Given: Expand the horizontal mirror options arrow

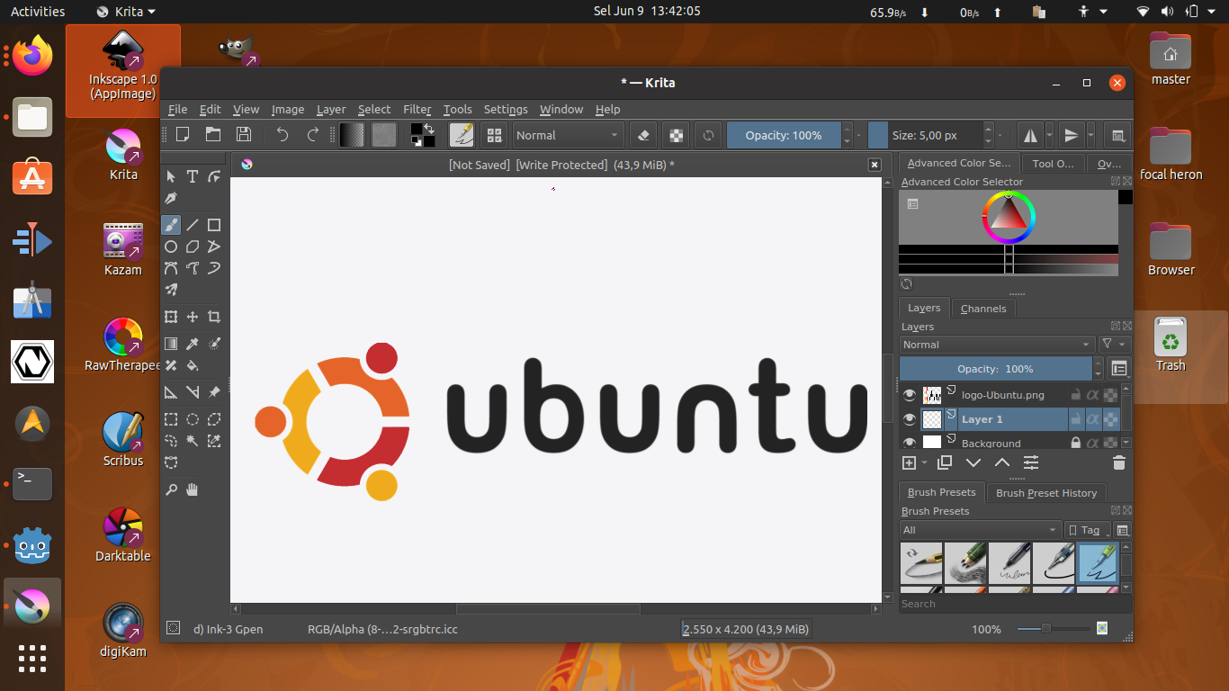Looking at the screenshot, I should [x=1047, y=135].
